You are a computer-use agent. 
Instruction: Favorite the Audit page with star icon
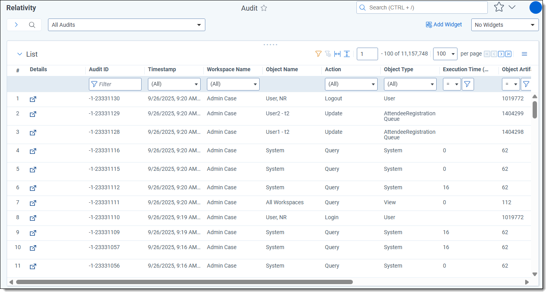coord(264,8)
